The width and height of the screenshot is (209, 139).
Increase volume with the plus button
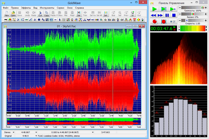(206, 8)
